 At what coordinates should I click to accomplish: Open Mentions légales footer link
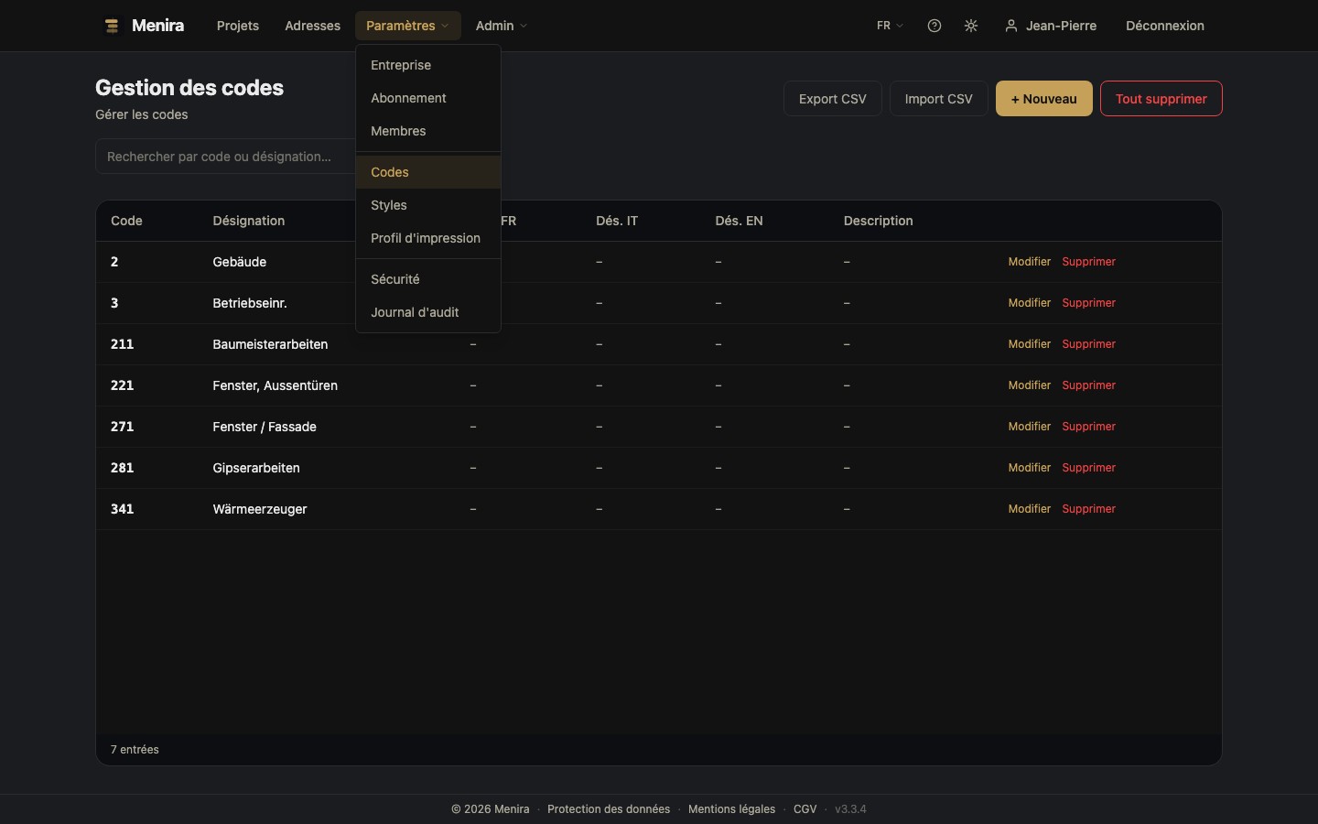click(731, 809)
